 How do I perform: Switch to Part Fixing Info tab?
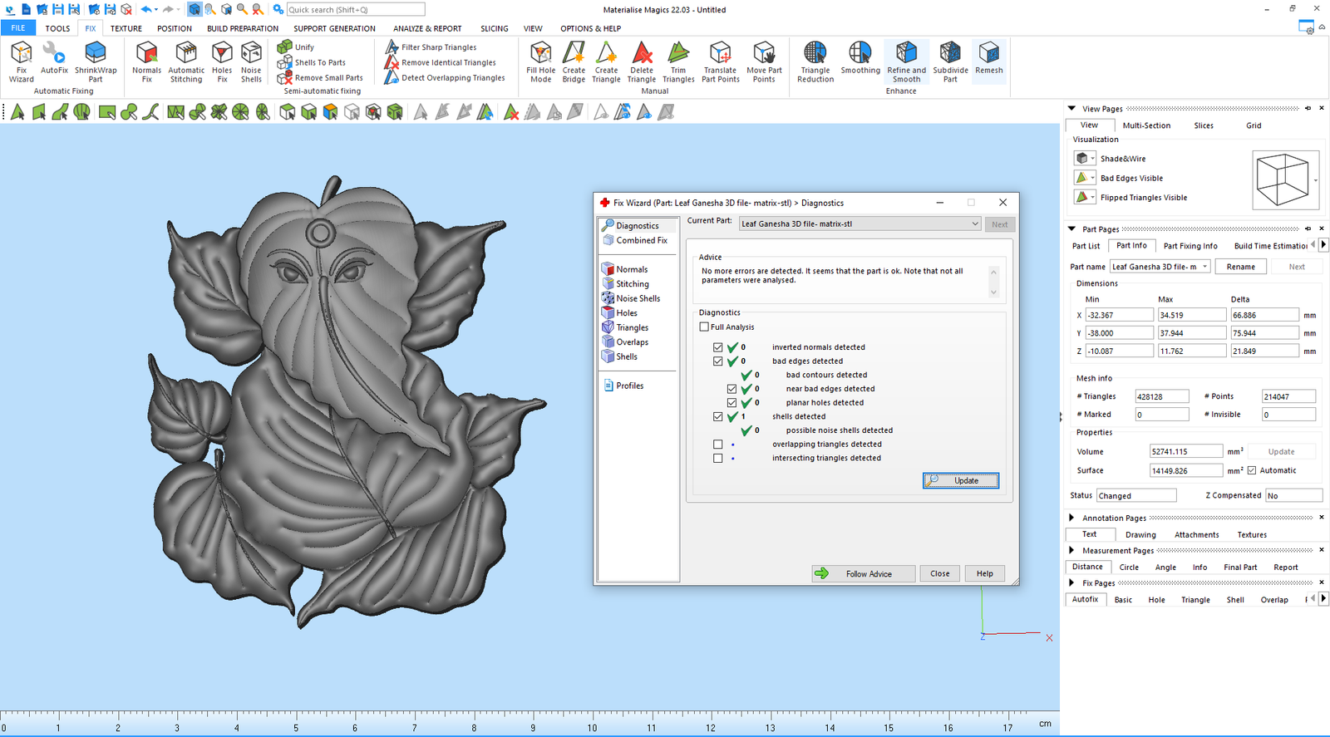coord(1190,246)
